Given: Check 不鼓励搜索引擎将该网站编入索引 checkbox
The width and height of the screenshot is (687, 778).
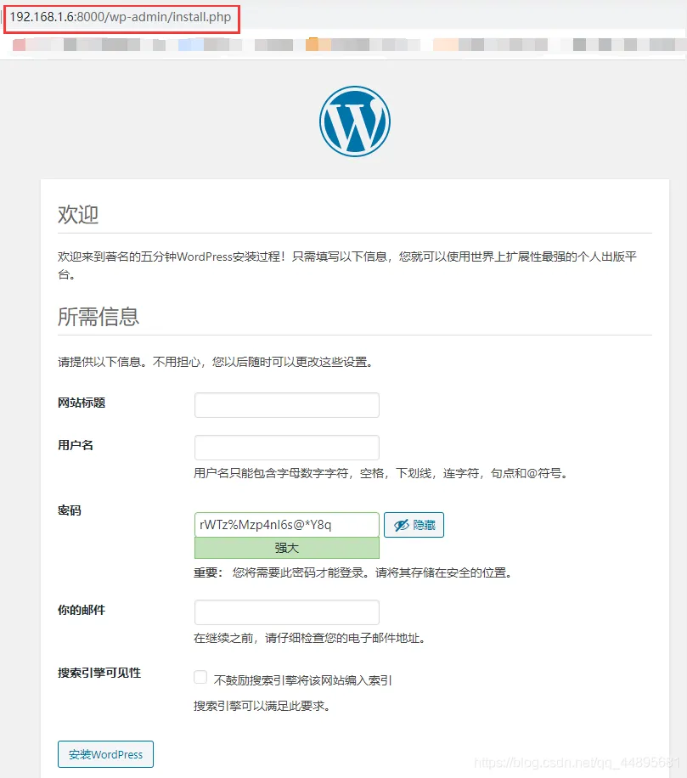Looking at the screenshot, I should (x=200, y=677).
